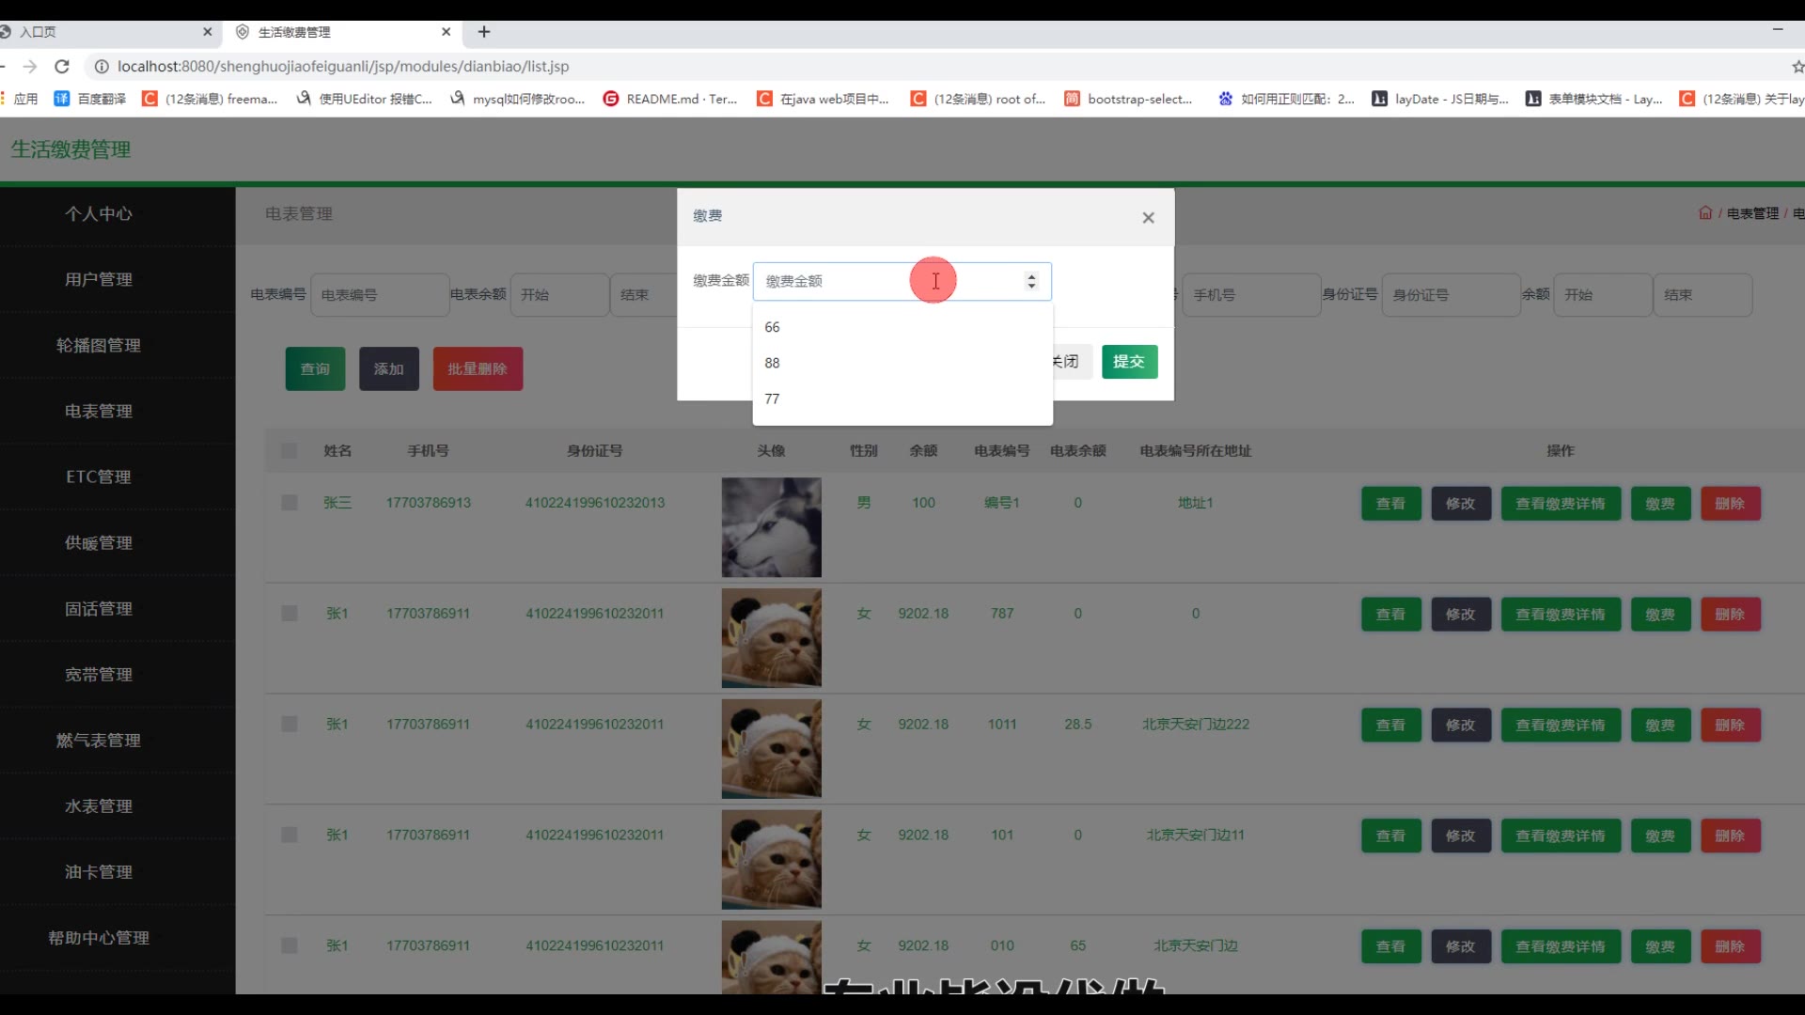This screenshot has height=1015, width=1805.
Task: Open the 缴费金额 dropdown field
Action: [x=902, y=281]
